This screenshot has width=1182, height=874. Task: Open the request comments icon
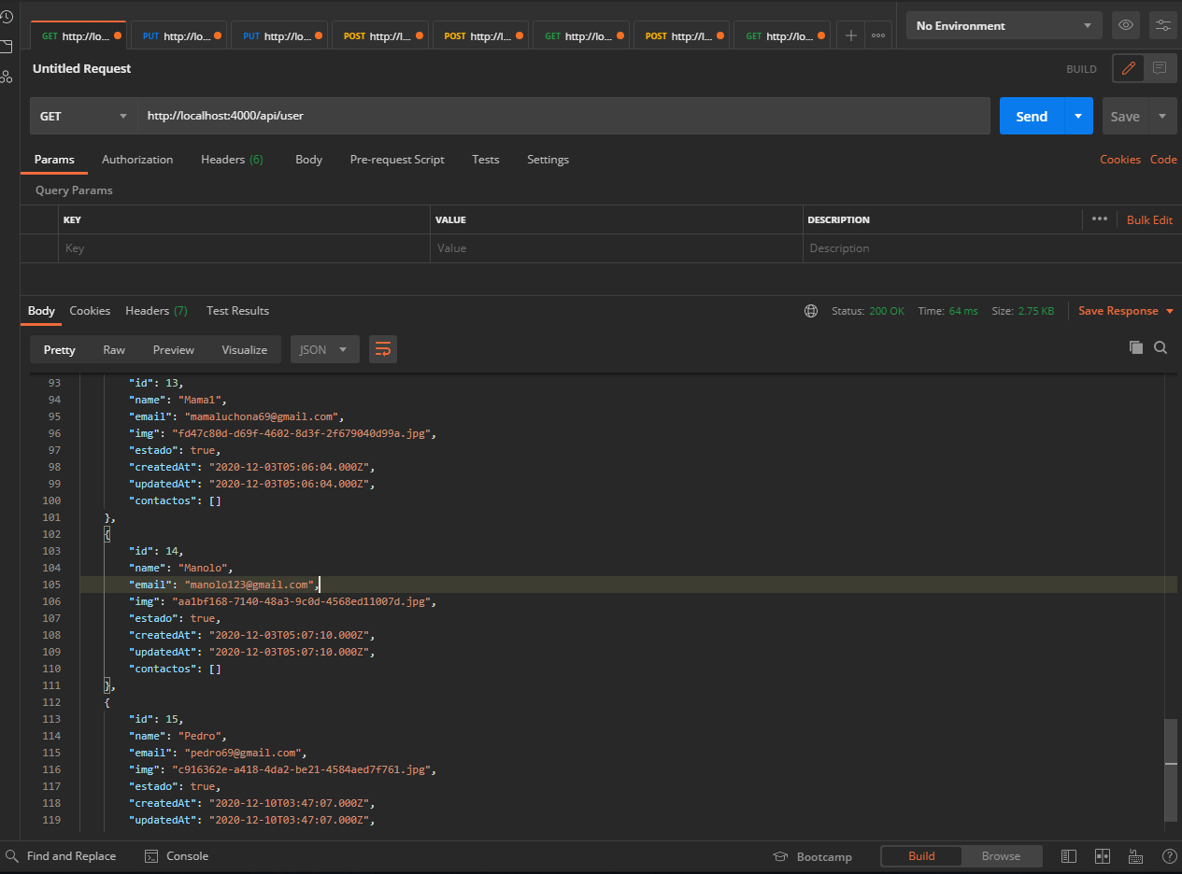pyautogui.click(x=1160, y=68)
